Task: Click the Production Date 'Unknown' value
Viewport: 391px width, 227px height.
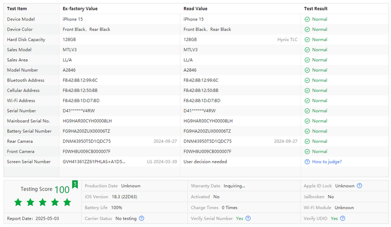Action: click(x=130, y=186)
